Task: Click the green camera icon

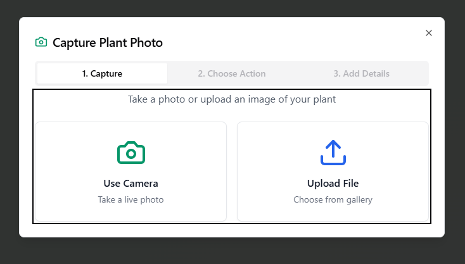Action: coord(131,153)
